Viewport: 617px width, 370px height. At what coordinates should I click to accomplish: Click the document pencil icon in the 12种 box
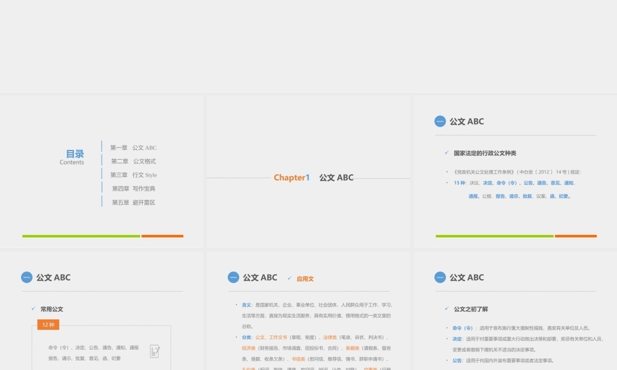coord(155,351)
